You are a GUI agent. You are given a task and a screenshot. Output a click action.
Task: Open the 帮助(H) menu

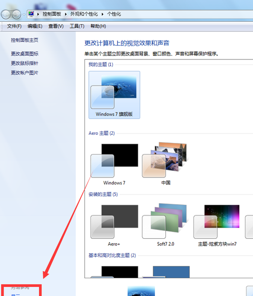pos(98,26)
